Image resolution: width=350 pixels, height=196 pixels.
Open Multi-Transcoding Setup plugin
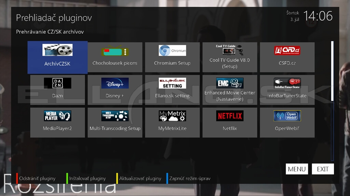(115, 122)
